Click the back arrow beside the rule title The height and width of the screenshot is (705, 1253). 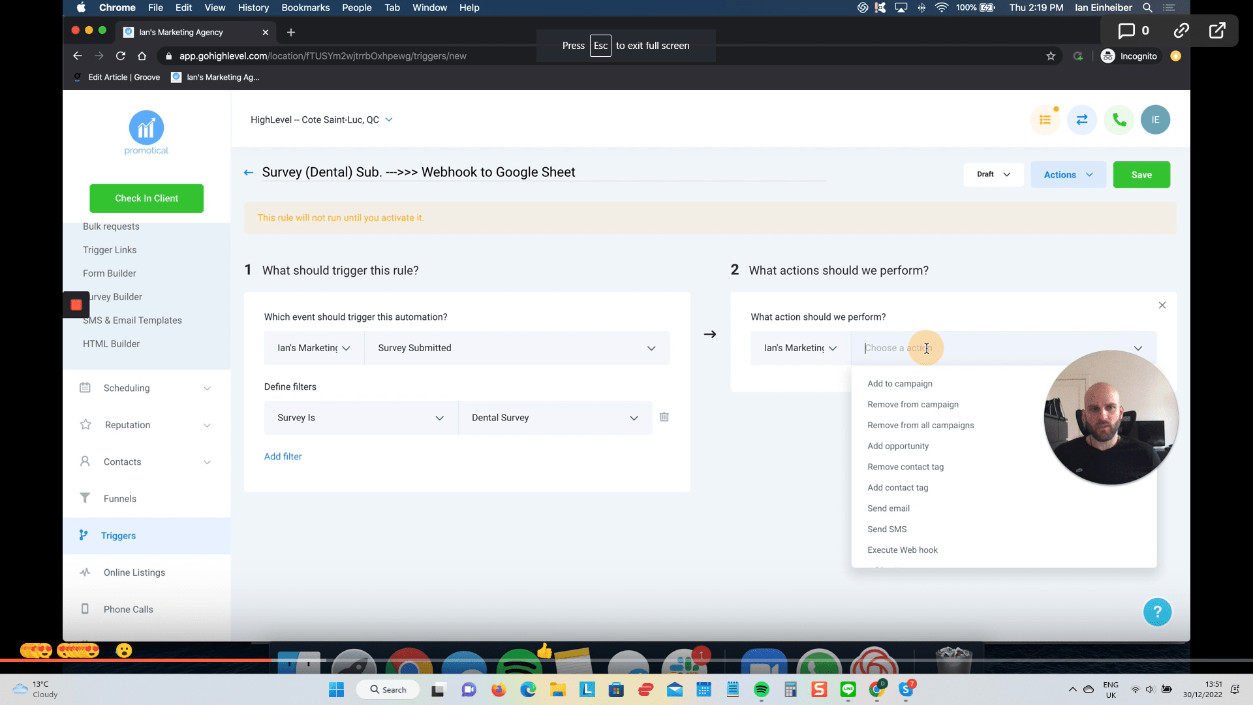tap(248, 173)
